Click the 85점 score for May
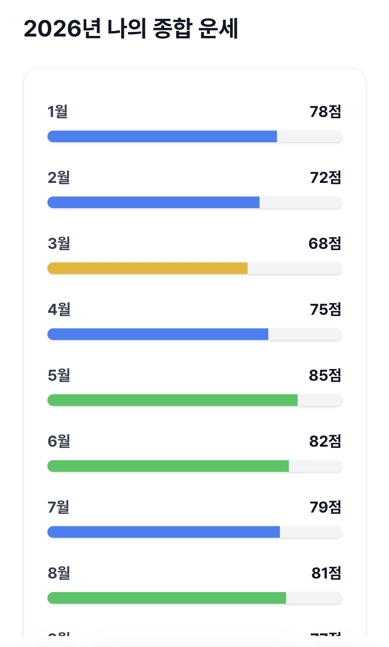Screen dimensions: 389x647 pyautogui.click(x=325, y=376)
